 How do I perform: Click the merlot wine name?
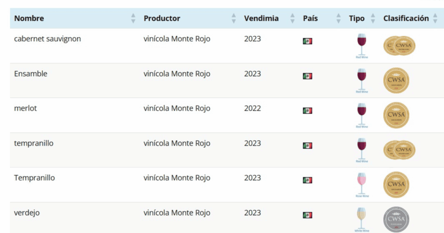(x=26, y=108)
